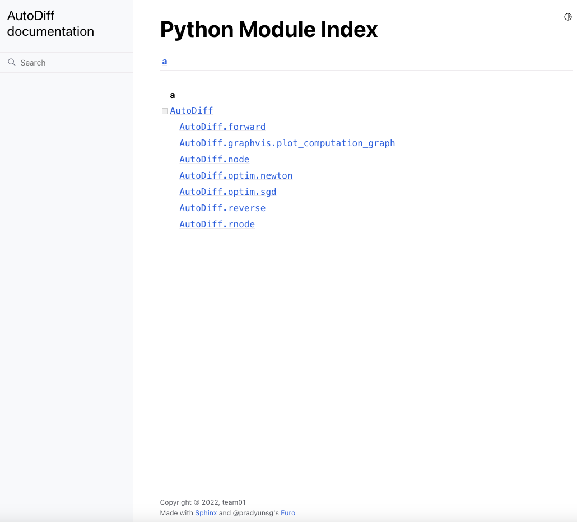Screen dimensions: 577x522
Task: Toggle the light/dark theme icon
Action: click(567, 17)
